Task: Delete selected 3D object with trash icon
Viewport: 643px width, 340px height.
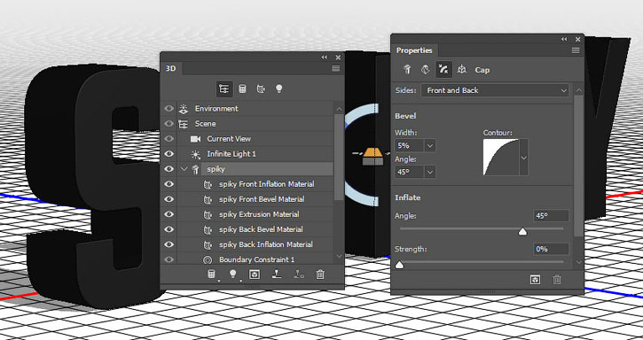Action: point(320,274)
